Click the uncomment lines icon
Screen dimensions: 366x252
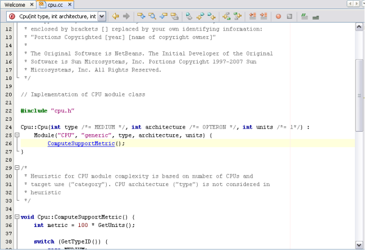click(315, 17)
